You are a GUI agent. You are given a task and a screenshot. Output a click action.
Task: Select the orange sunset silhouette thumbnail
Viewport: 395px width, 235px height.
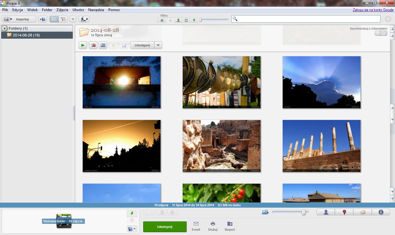(122, 146)
